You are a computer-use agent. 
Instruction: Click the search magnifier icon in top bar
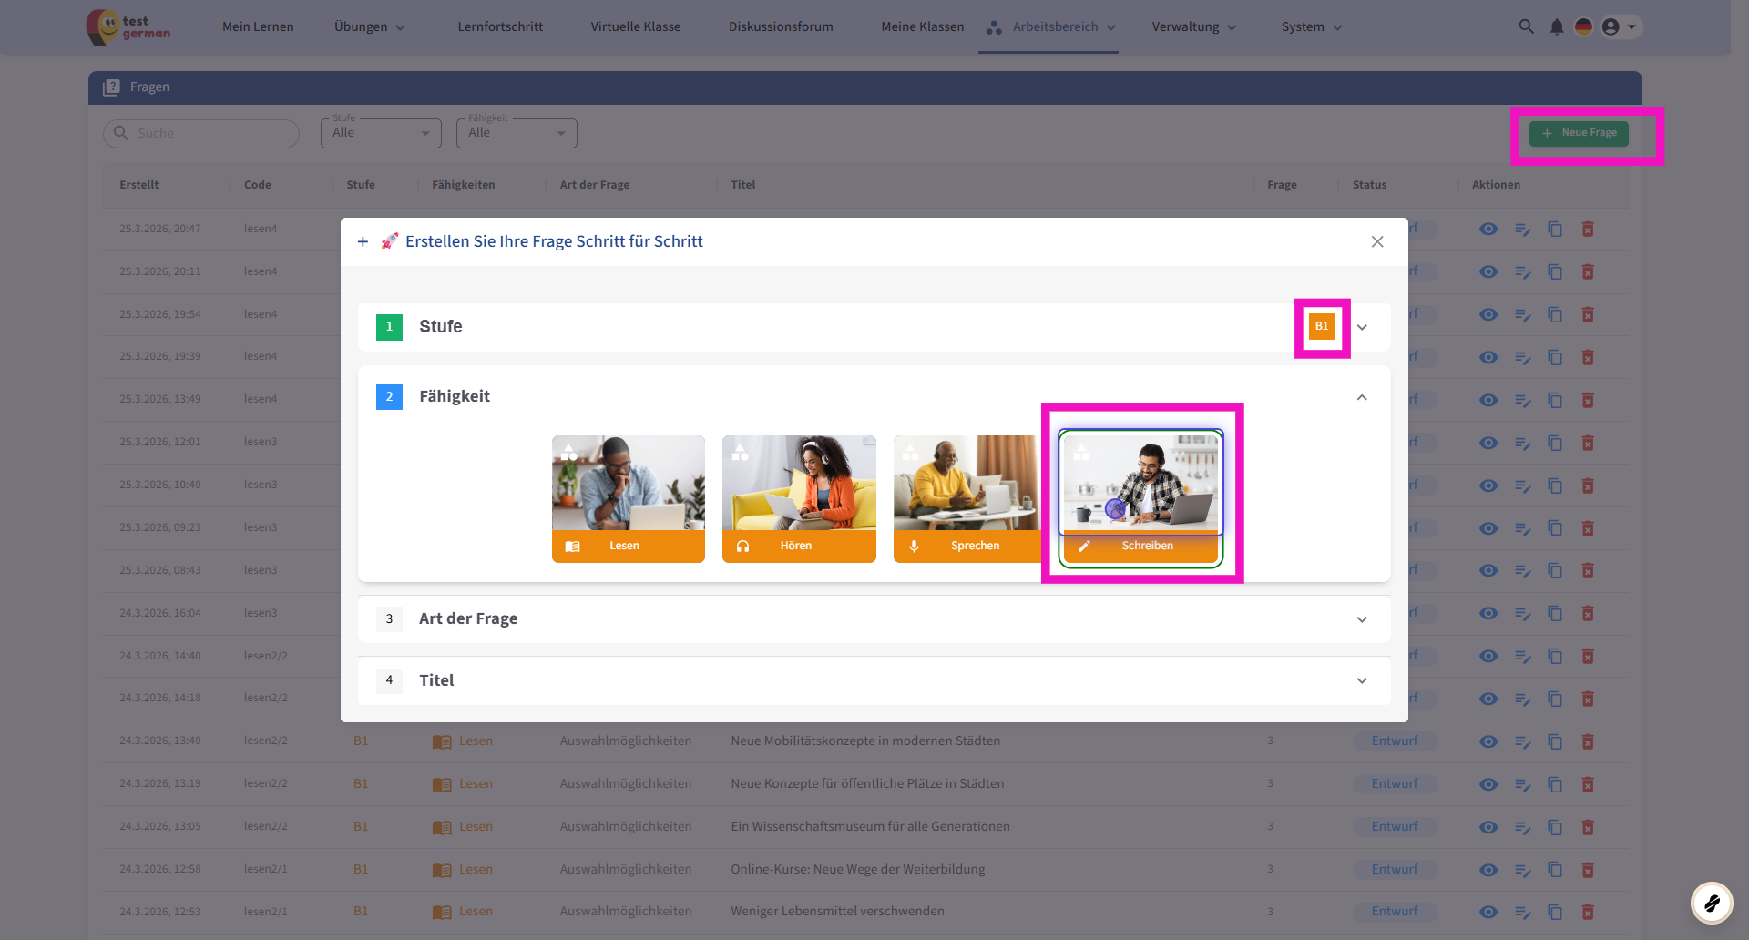click(x=1526, y=26)
